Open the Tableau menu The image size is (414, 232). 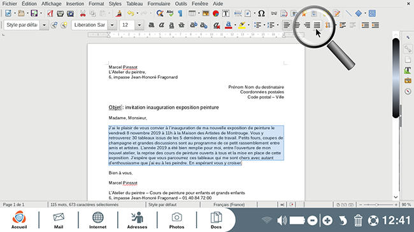134,4
